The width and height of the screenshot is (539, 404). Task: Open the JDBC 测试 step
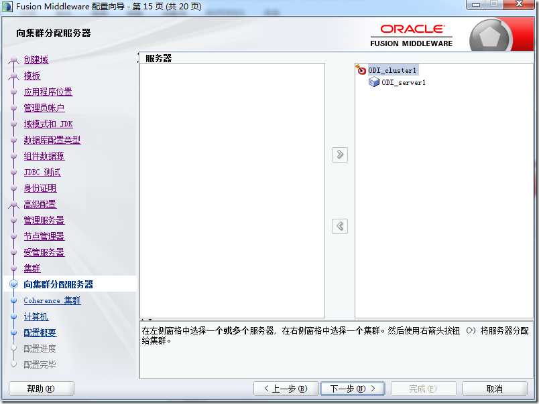[x=42, y=172]
